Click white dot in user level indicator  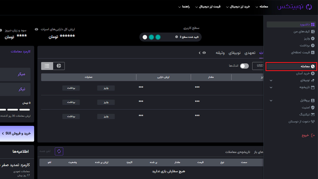[x=145, y=37]
